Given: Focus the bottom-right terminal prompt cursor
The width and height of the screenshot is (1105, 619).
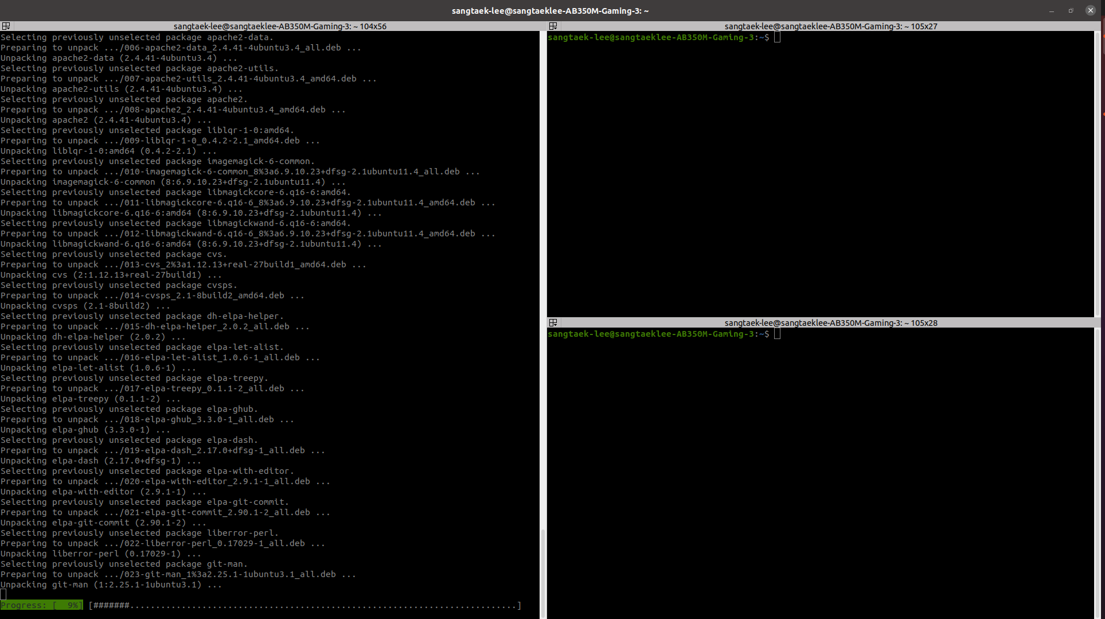Looking at the screenshot, I should (x=777, y=334).
